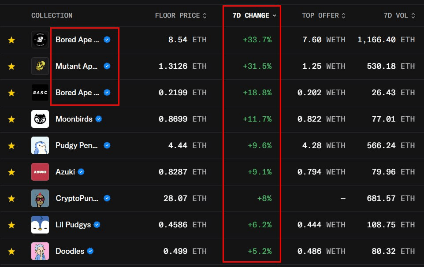Click the Bored Ape Yacht Club collection avatar
Viewport: 424px width, 267px height.
coord(40,40)
